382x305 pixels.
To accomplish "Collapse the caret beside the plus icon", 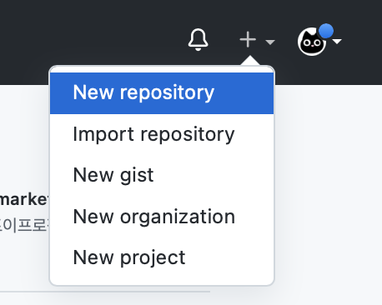I will (270, 42).
